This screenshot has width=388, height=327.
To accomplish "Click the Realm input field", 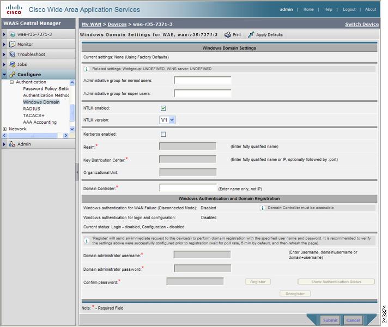I will (x=187, y=146).
